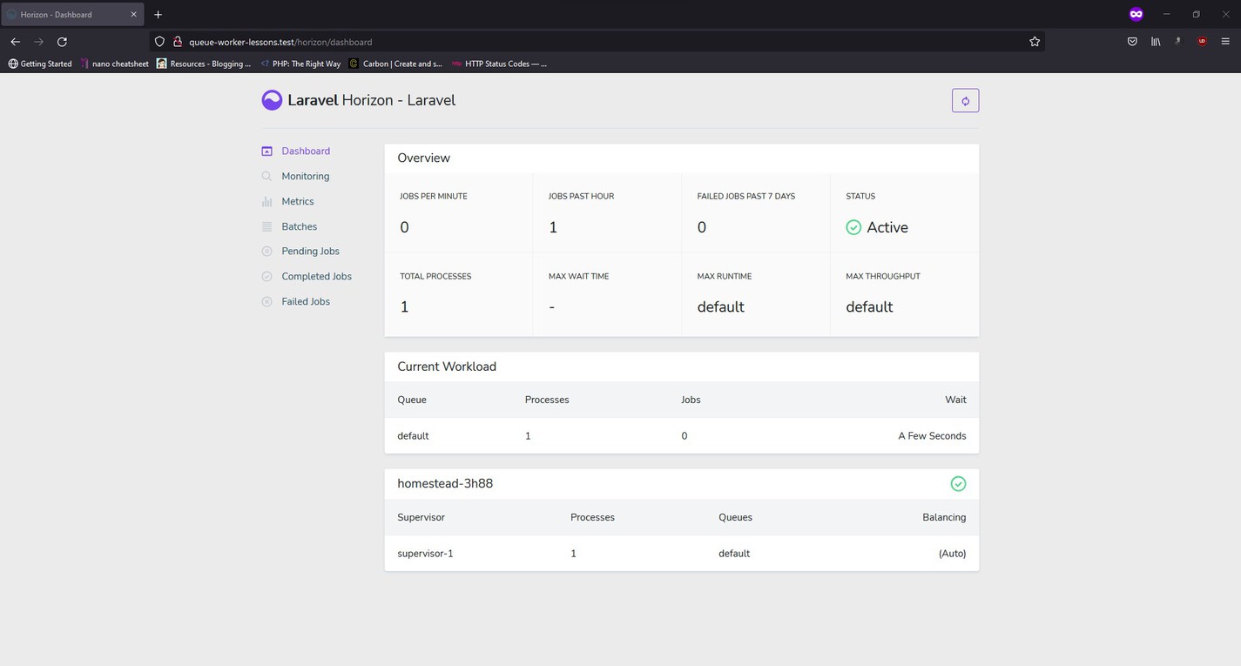Go back using the back arrow

click(x=15, y=41)
